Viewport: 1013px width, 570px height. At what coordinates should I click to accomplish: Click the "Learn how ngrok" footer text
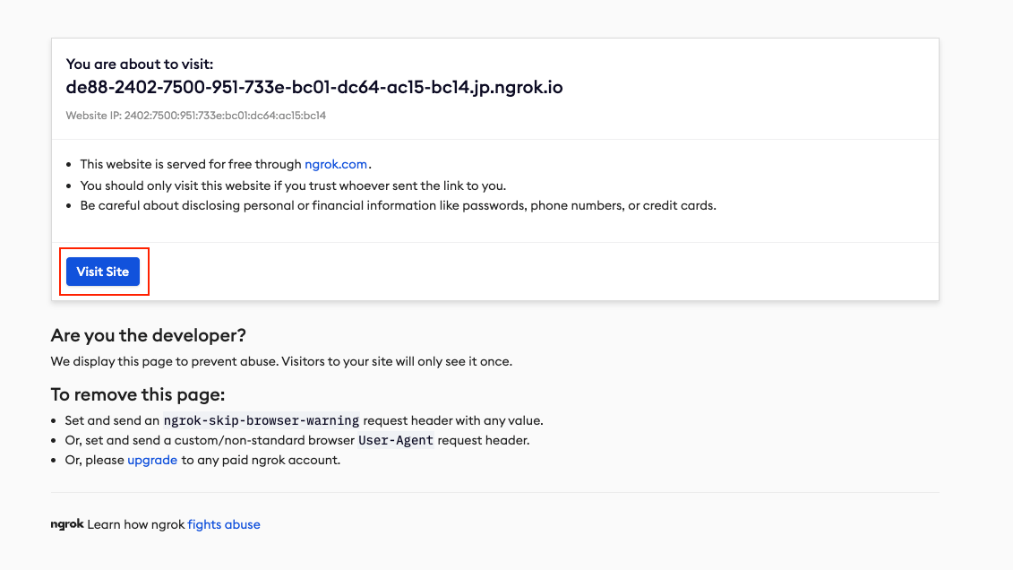coord(136,524)
